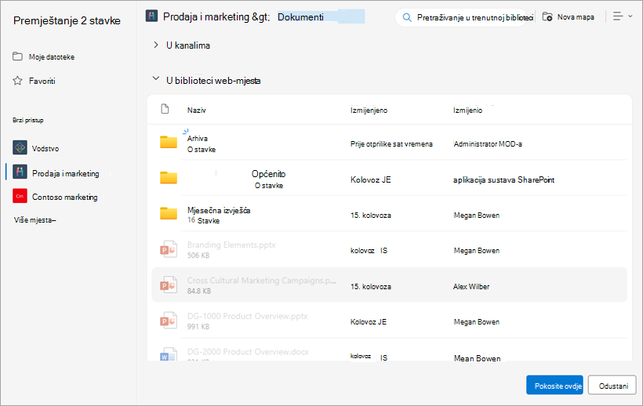The height and width of the screenshot is (406, 643).
Task: Sort by the Naziv column header
Action: pos(196,111)
